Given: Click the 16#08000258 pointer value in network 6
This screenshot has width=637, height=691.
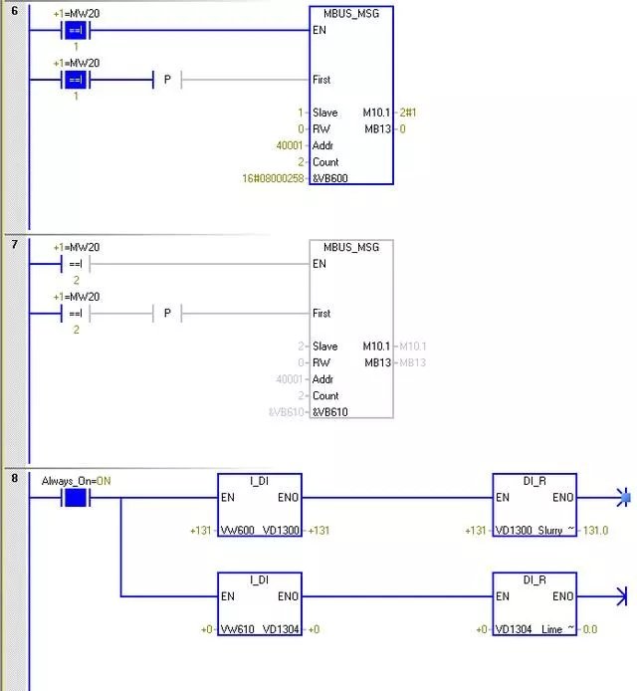Looking at the screenshot, I should click(x=274, y=179).
